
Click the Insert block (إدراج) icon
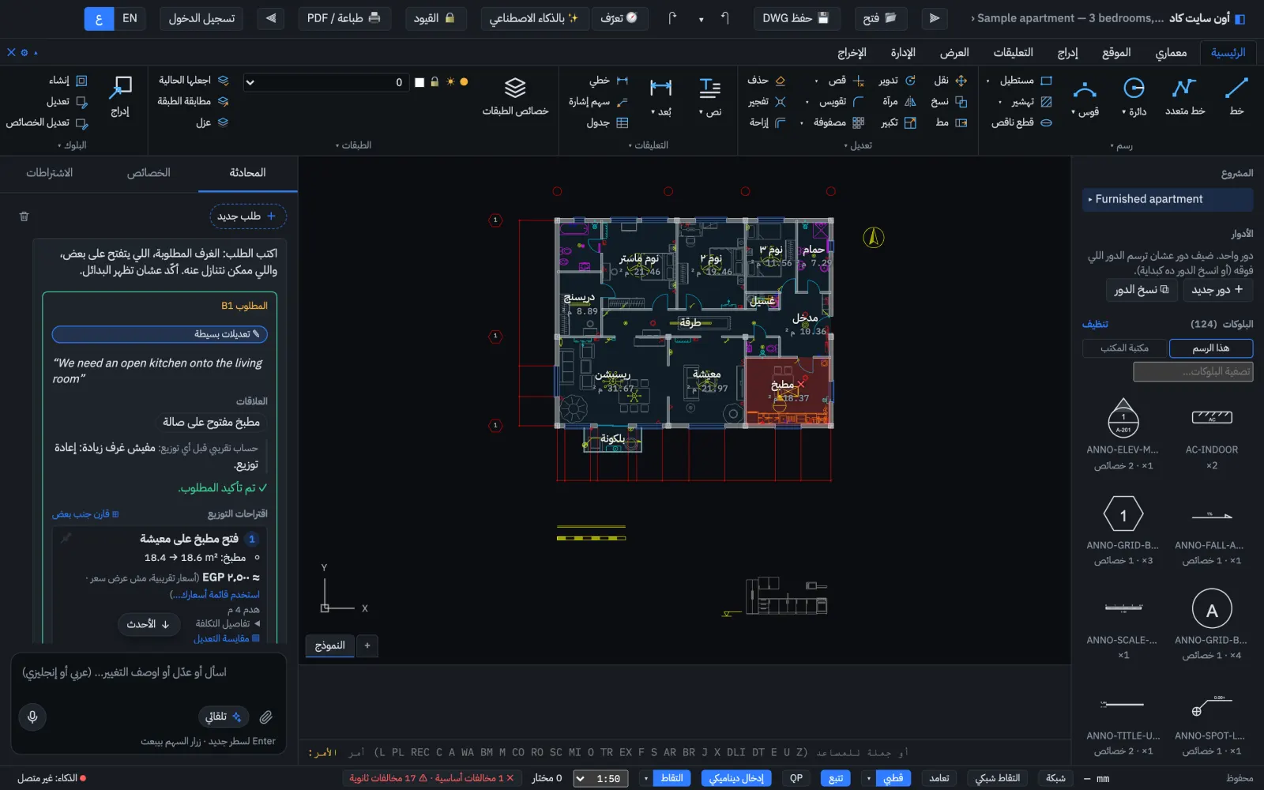120,86
